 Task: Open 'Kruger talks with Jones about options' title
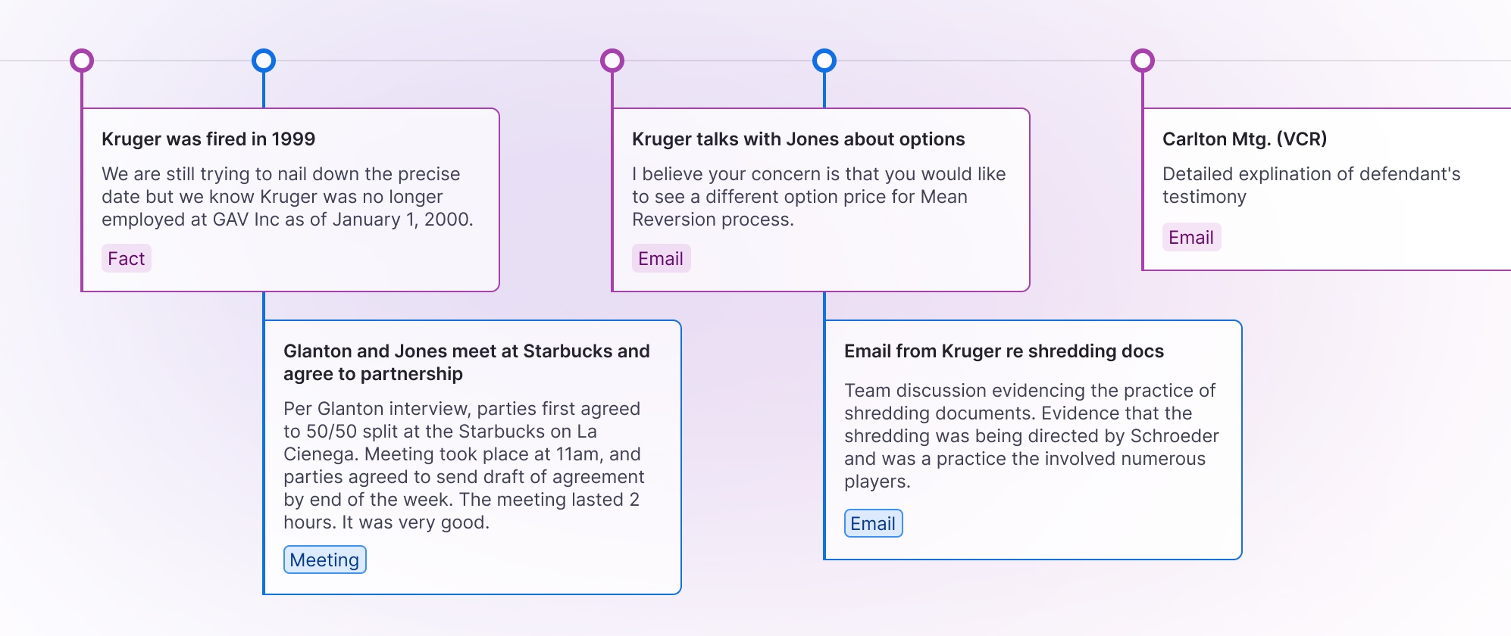point(798,139)
